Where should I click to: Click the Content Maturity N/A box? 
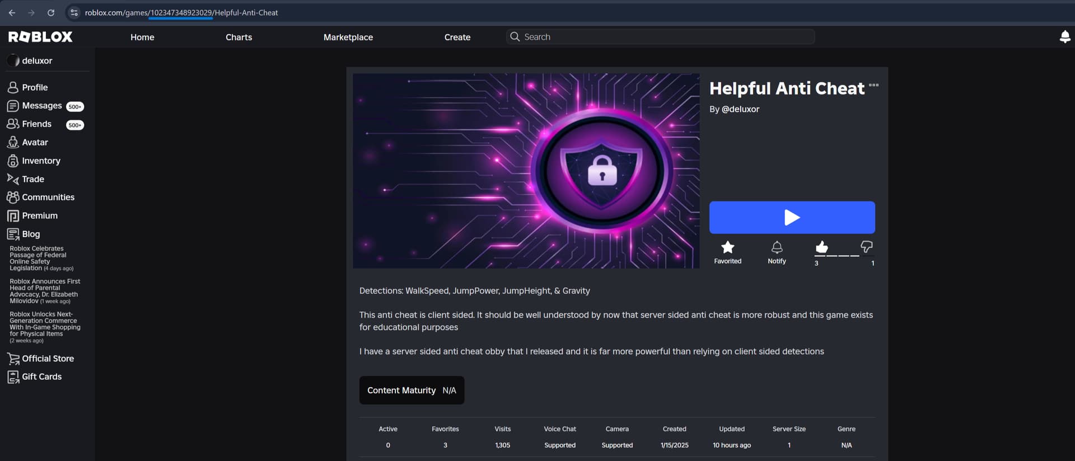(412, 390)
